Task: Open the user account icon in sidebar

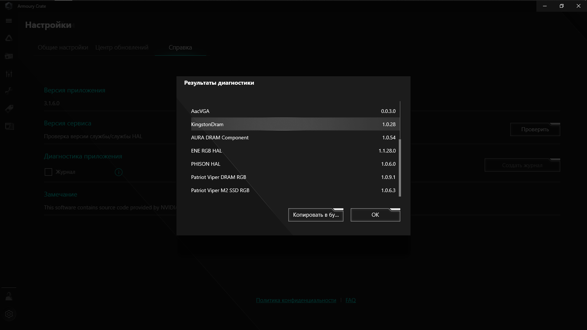Action: [x=9, y=296]
